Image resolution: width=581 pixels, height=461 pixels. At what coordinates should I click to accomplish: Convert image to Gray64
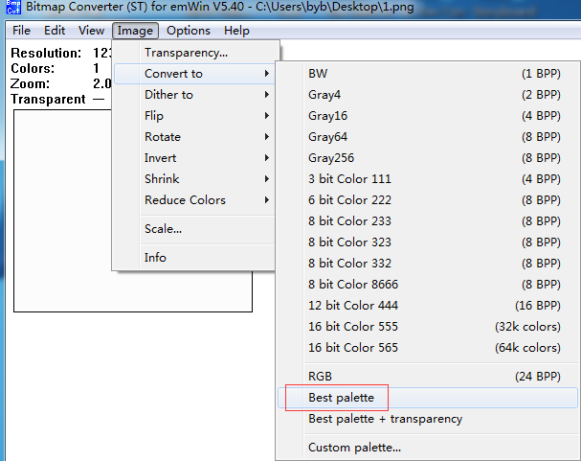pos(428,137)
